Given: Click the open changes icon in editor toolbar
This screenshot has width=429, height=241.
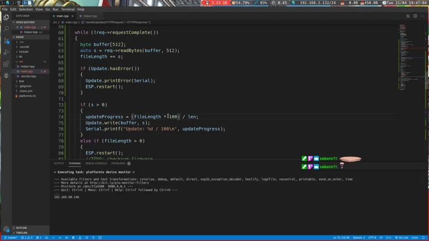Looking at the screenshot, I should click(x=408, y=16).
